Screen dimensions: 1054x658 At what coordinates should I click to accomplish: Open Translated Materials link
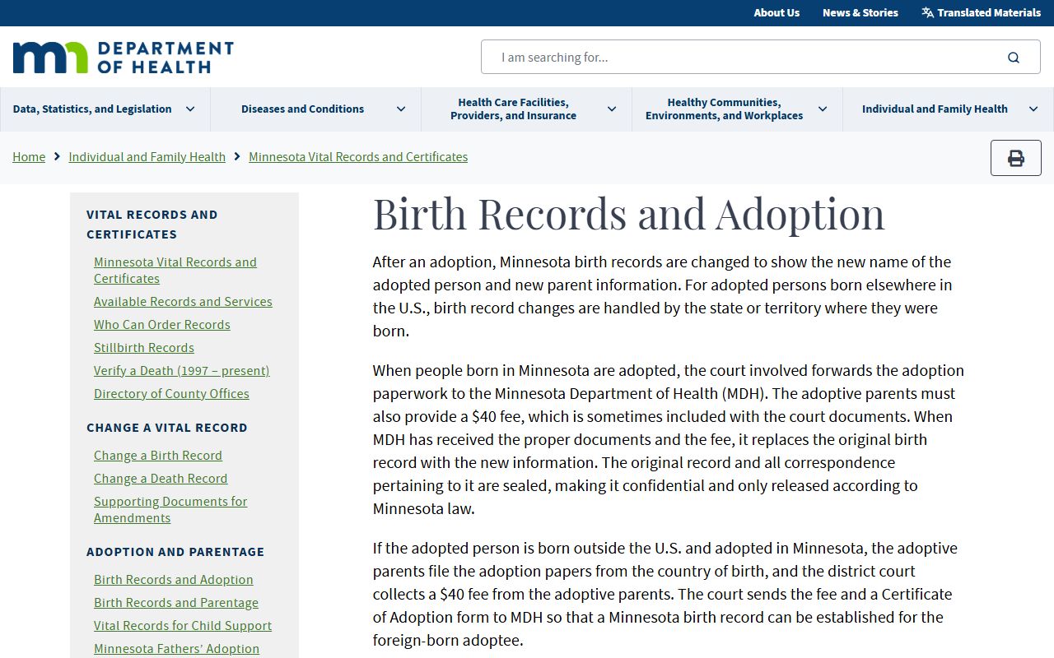click(989, 12)
